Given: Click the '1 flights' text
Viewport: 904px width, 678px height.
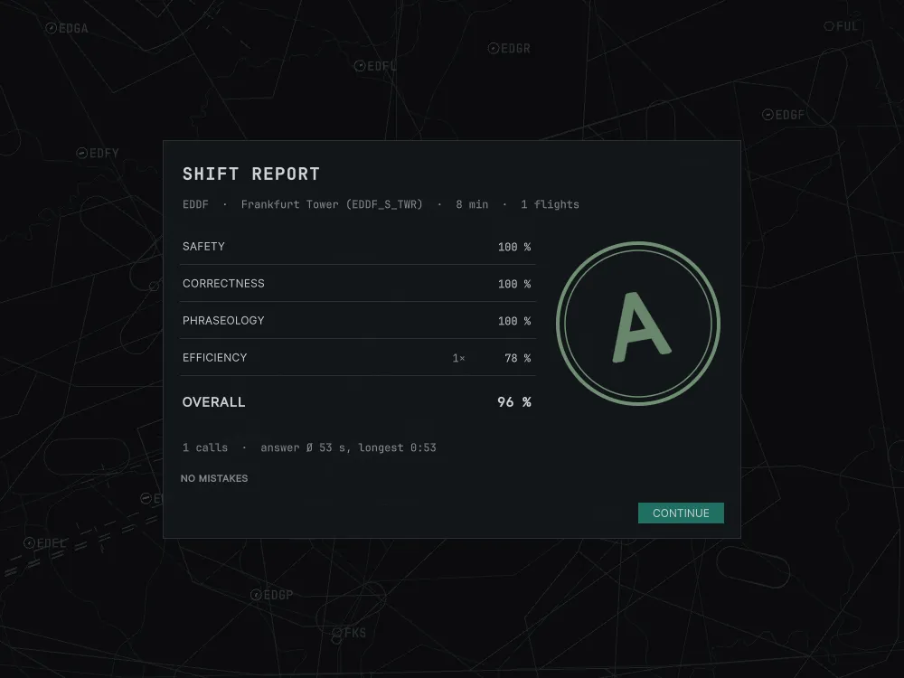Looking at the screenshot, I should tap(550, 204).
